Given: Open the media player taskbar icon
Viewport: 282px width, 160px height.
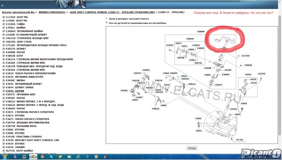Looking at the screenshot, I should [96, 157].
